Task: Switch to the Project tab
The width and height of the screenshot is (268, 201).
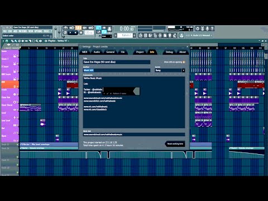Action: pyautogui.click(x=140, y=52)
